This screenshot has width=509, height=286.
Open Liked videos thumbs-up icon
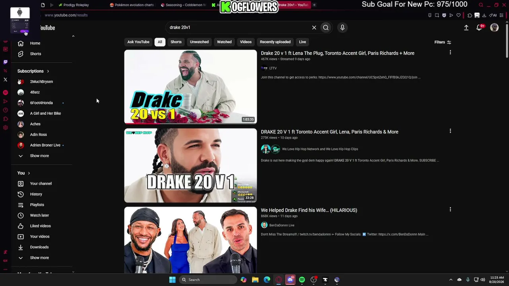click(21, 226)
